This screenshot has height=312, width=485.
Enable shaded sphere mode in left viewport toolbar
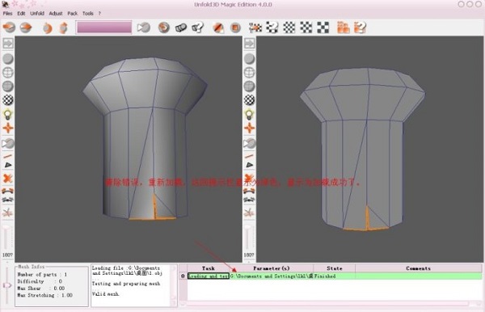8,58
